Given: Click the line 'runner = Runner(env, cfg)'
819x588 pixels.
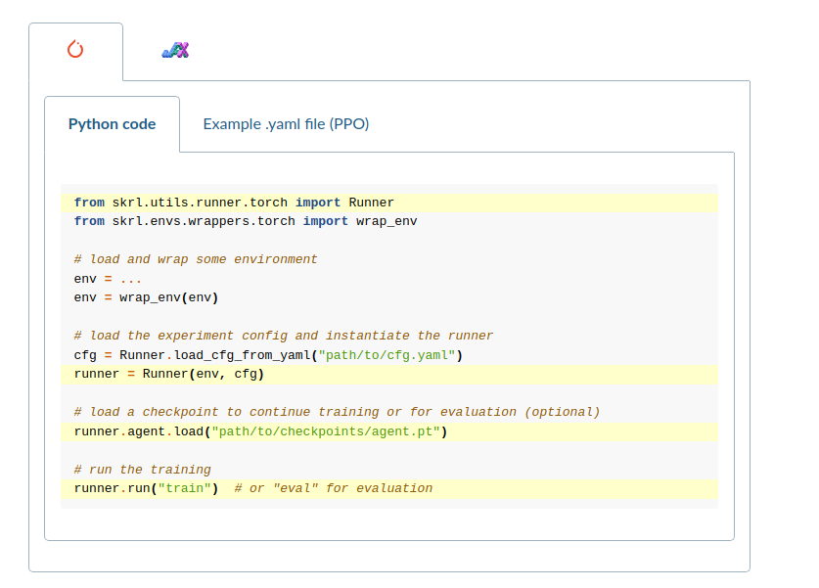Looking at the screenshot, I should tap(168, 374).
